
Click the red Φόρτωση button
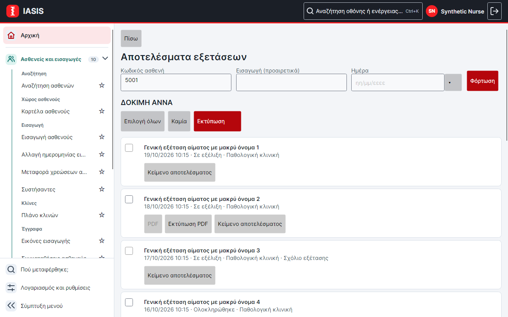pos(483,81)
